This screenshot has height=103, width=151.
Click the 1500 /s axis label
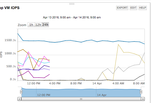click(10, 40)
